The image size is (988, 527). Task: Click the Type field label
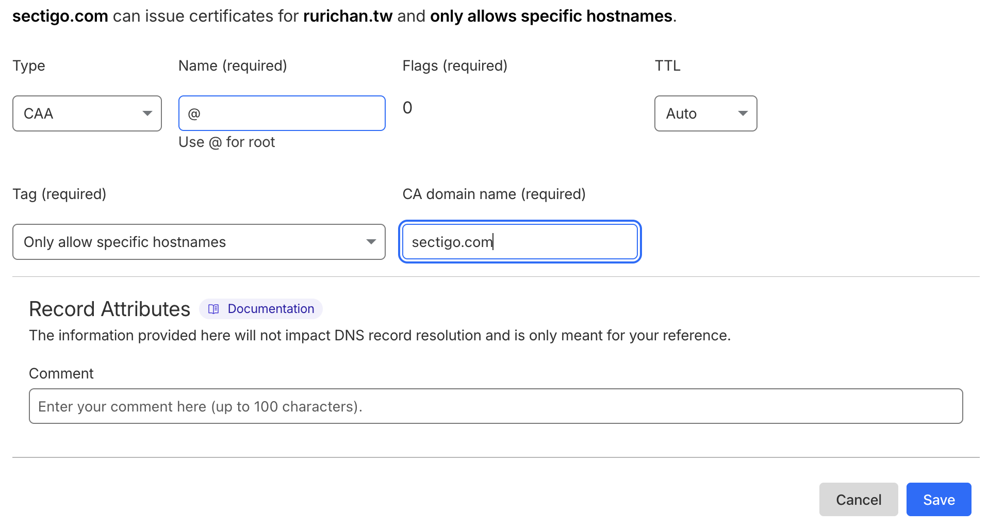click(29, 66)
